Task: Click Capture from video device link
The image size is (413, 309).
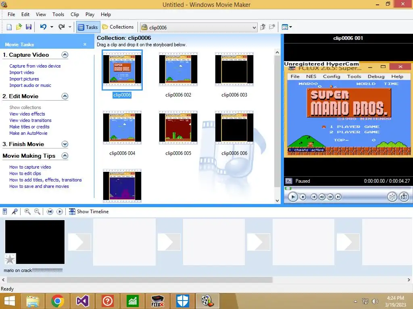Action: click(35, 66)
